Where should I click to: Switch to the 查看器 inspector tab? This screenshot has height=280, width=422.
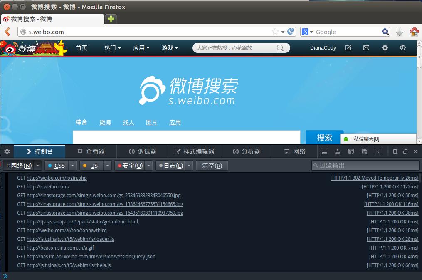pyautogui.click(x=91, y=151)
